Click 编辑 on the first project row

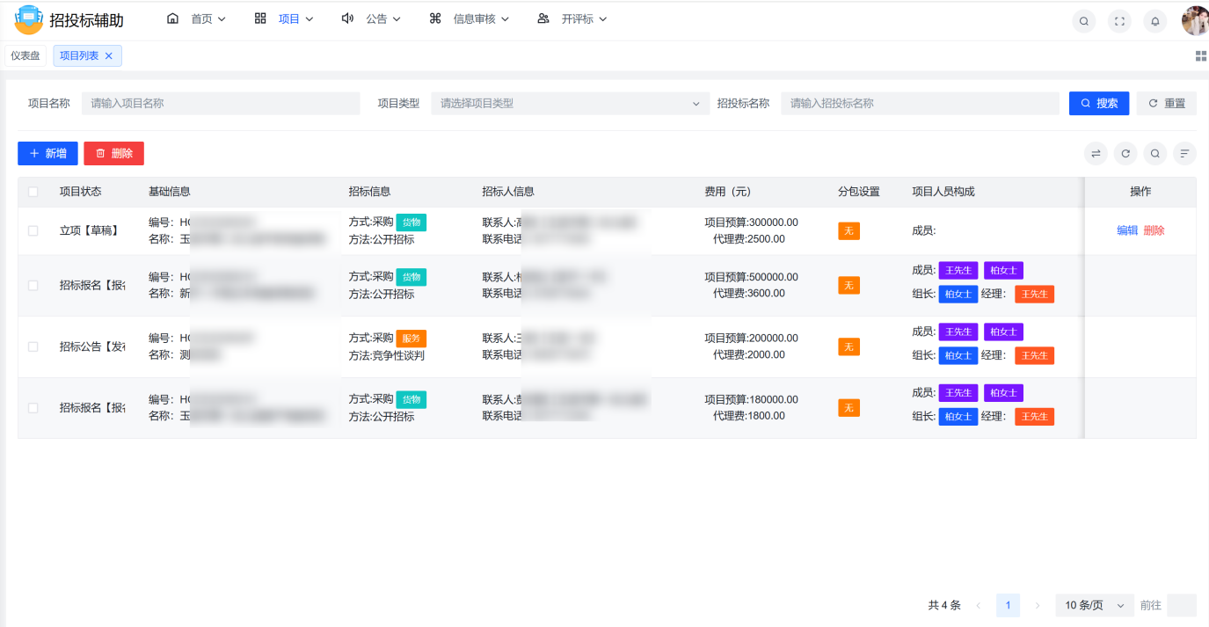click(x=1128, y=230)
